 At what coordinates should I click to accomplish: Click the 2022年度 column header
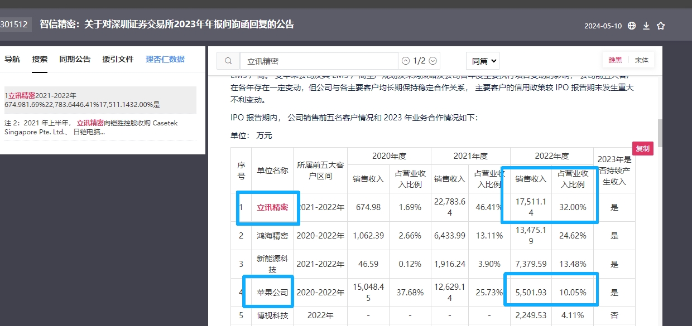click(x=551, y=156)
